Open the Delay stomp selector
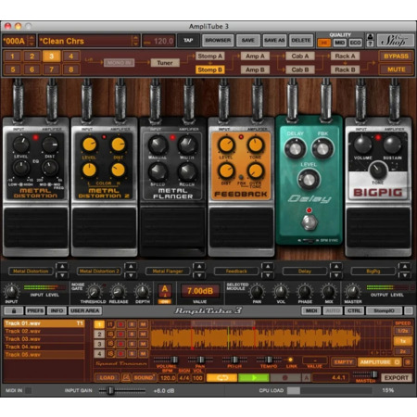 pyautogui.click(x=305, y=272)
